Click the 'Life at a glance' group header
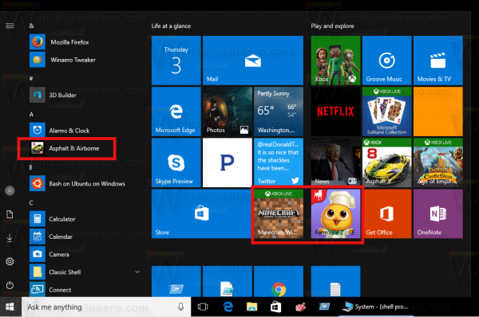Viewport: 479px width, 317px height. tap(171, 26)
